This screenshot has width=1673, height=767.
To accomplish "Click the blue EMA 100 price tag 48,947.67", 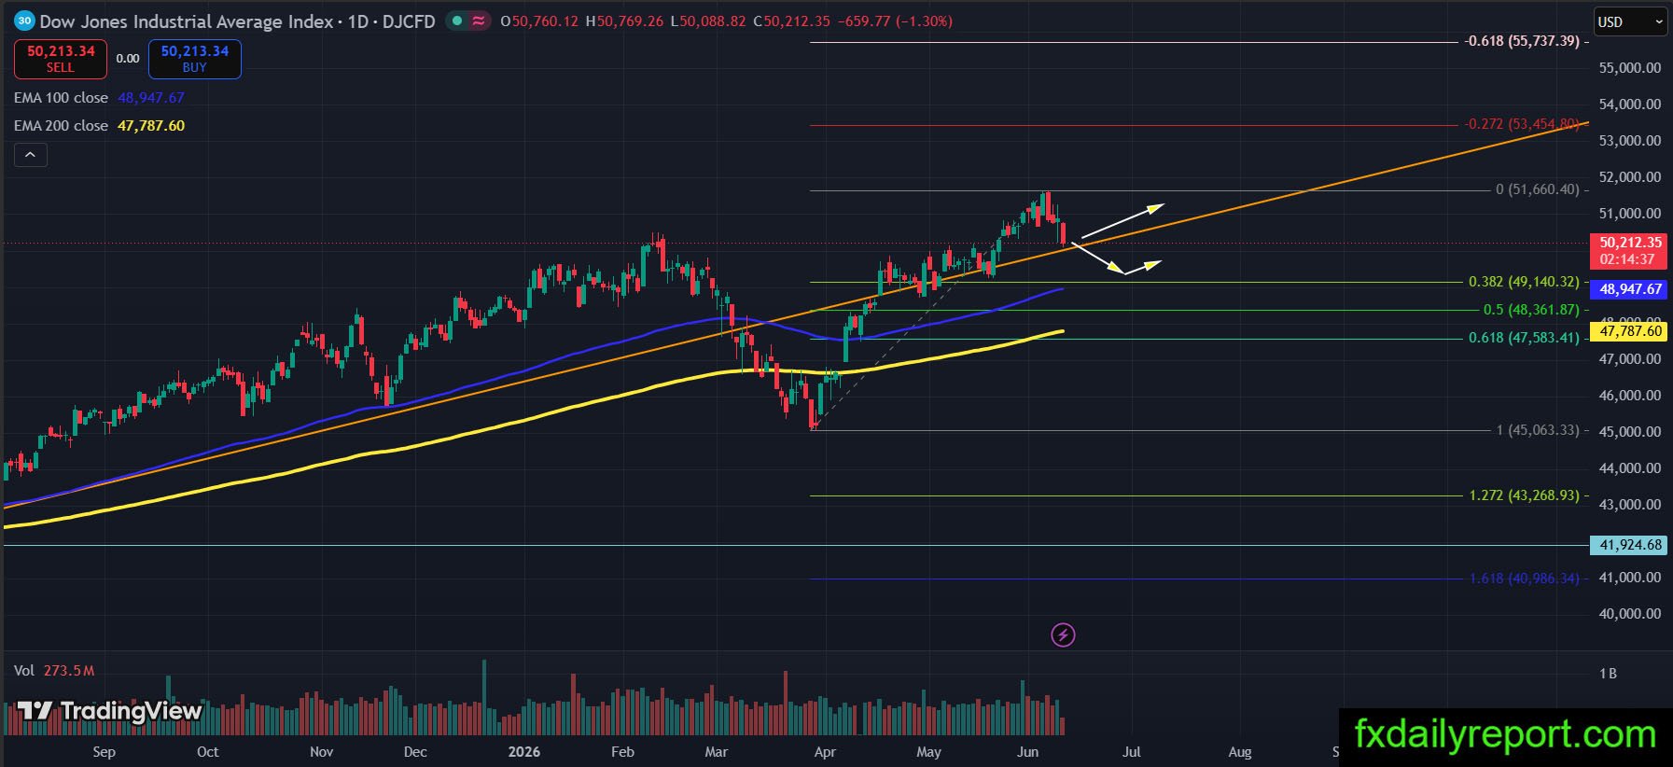I will (x=1628, y=289).
